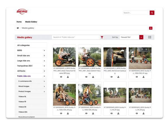Preview the HR_M3 image with eye icon
The width and height of the screenshot is (167, 125).
coord(137,113)
